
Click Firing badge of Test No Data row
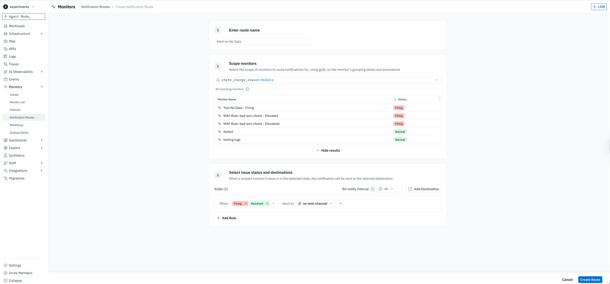[399, 108]
